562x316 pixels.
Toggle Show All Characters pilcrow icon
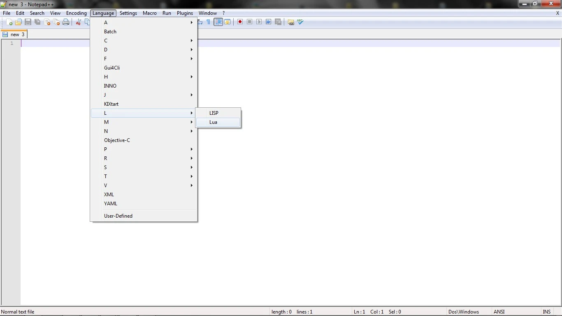(209, 22)
